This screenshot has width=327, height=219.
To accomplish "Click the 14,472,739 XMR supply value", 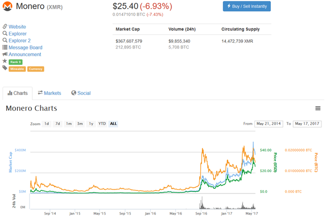I will [237, 41].
